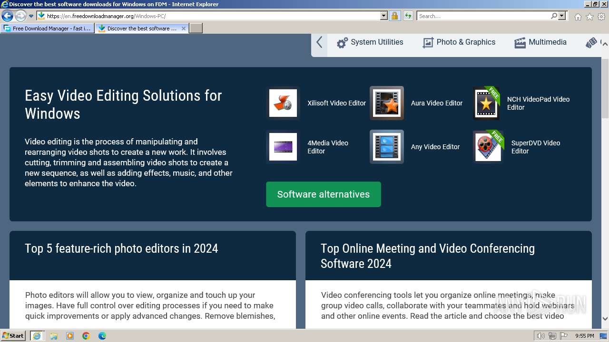The width and height of the screenshot is (609, 342).
Task: Go forward with the browser Forward button
Action: pyautogui.click(x=20, y=16)
